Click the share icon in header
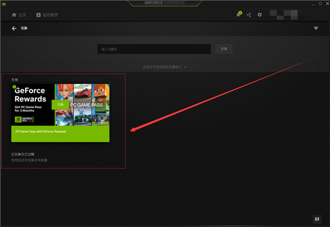Screen dimensions: 330x227 [249, 15]
